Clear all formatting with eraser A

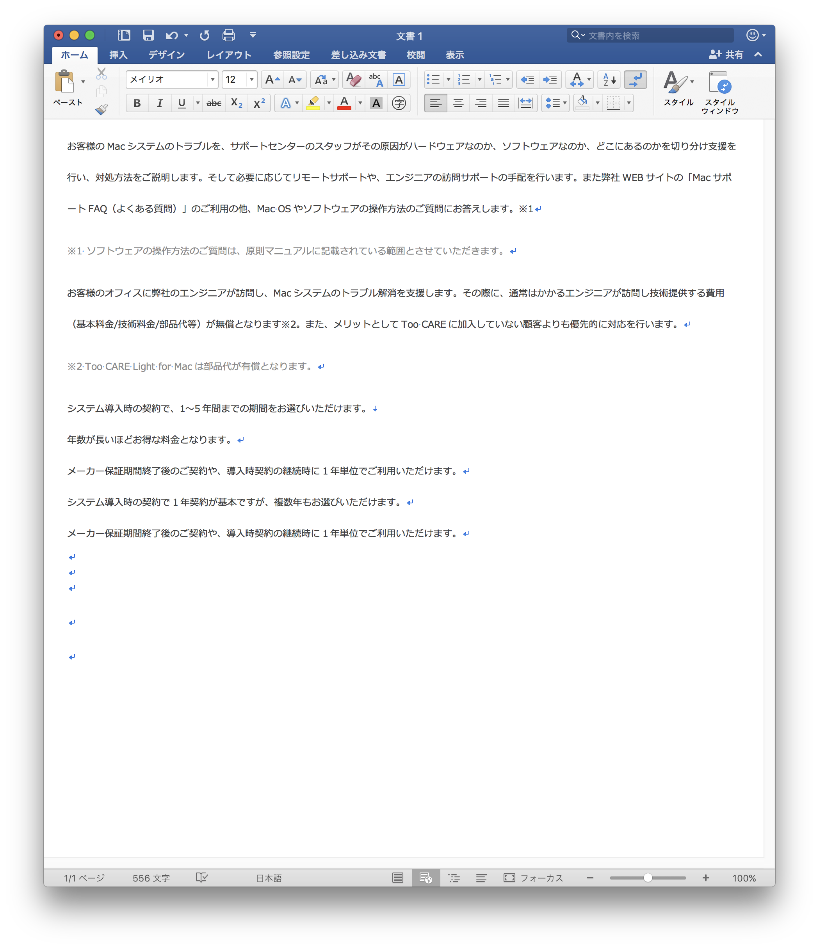click(353, 80)
